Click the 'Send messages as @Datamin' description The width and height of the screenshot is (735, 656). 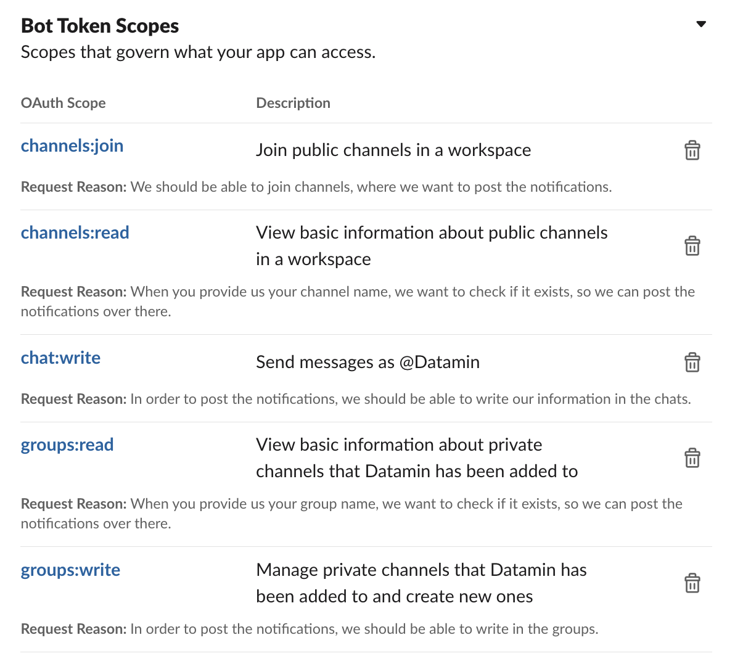tap(367, 363)
